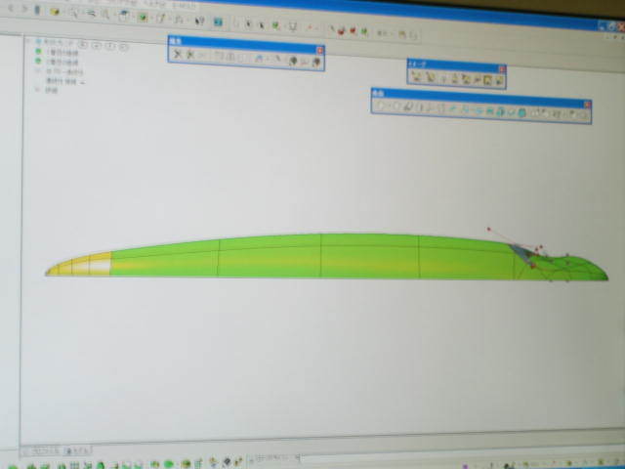Switch to the second tab below the viewport
Viewport: 625px width, 469px height.
click(x=76, y=450)
